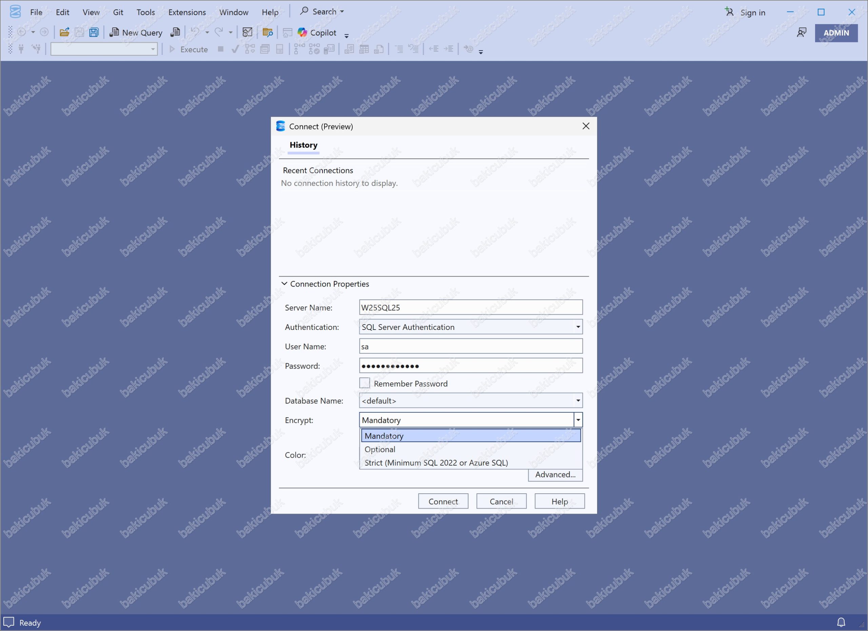Click the Cancel Executing Query stop square
868x631 pixels.
pos(221,49)
